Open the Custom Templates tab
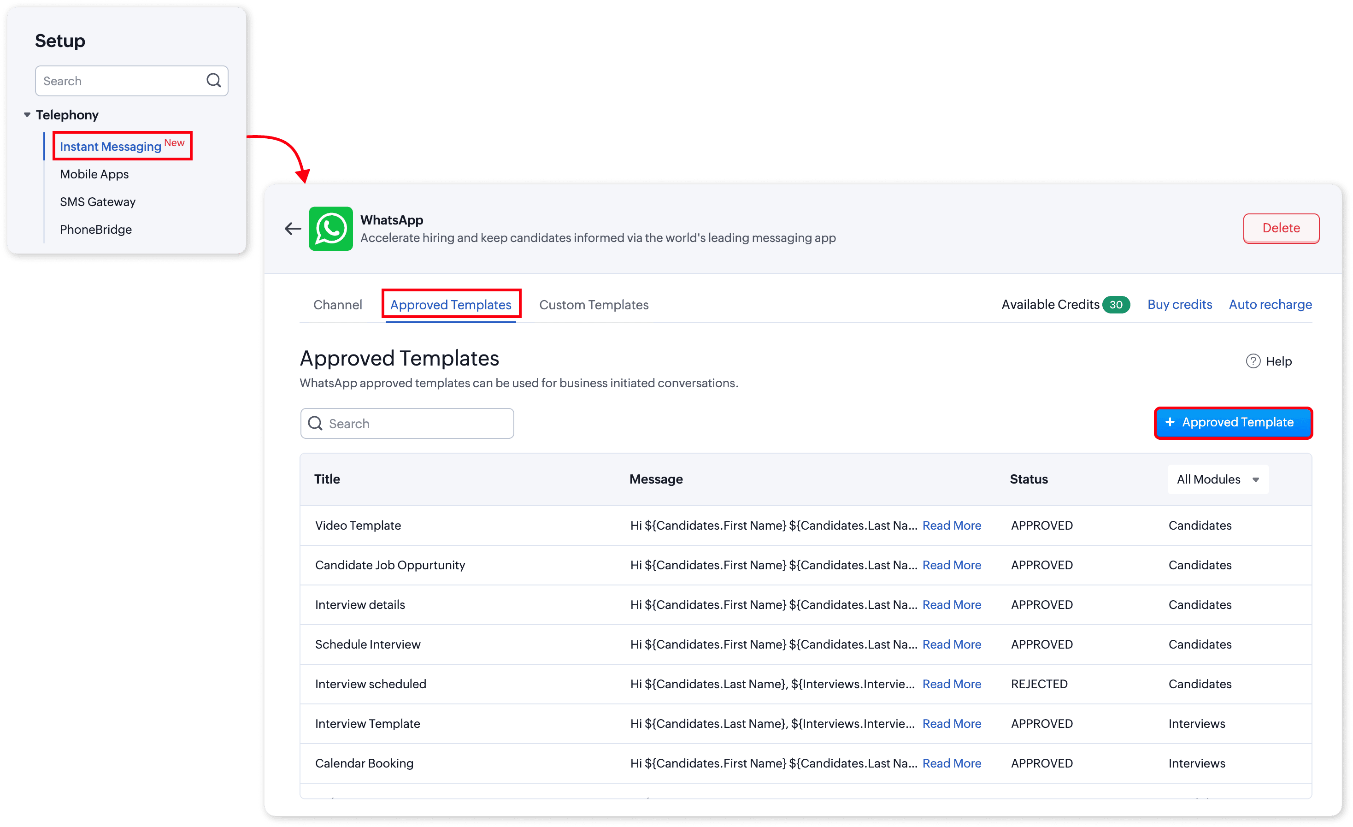Image resolution: width=1353 pixels, height=827 pixels. click(x=594, y=305)
